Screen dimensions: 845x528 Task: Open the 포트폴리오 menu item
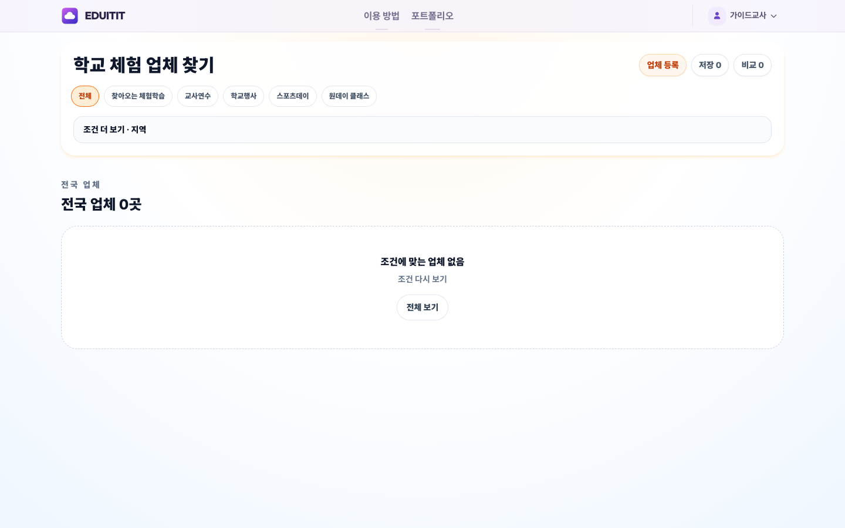[432, 16]
